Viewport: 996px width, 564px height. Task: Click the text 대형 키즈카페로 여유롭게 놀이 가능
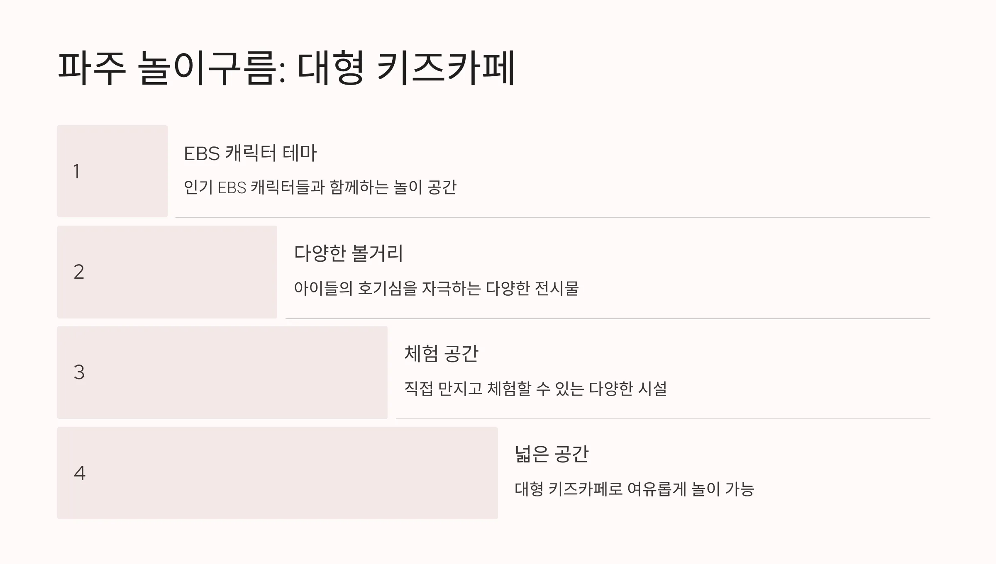635,489
